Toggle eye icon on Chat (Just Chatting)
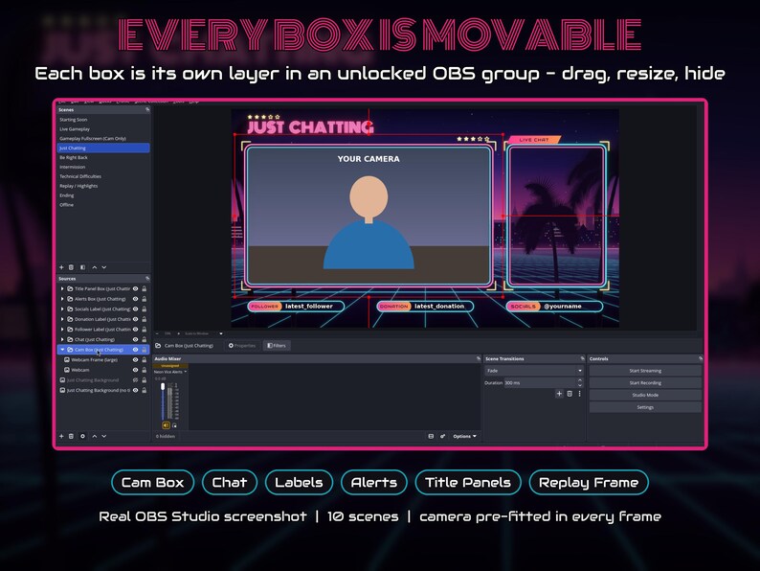 (x=135, y=339)
